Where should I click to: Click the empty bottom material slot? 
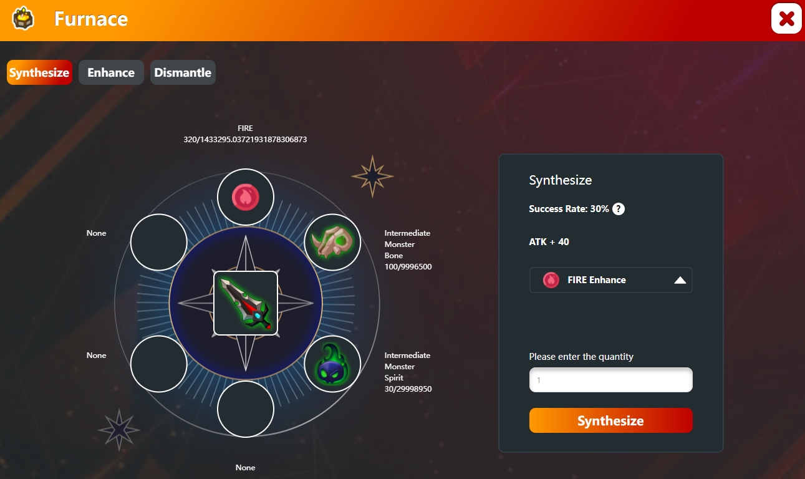pyautogui.click(x=245, y=409)
